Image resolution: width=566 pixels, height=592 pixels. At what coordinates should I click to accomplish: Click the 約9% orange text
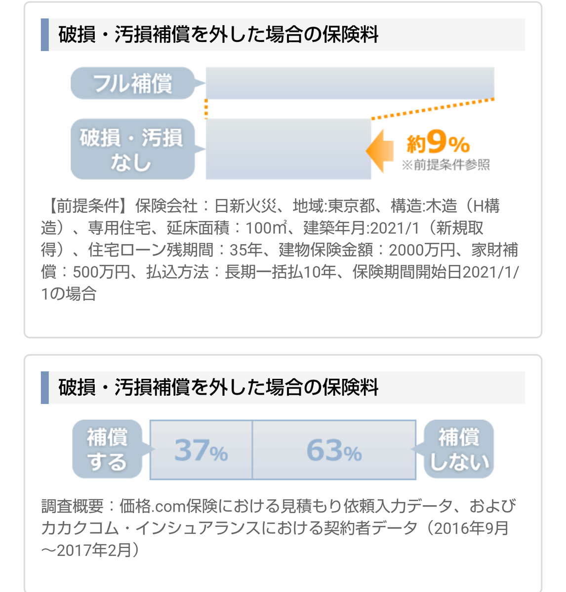(438, 143)
